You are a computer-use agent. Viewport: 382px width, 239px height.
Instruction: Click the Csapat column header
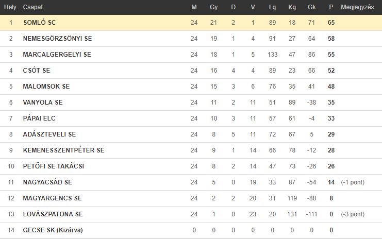pyautogui.click(x=32, y=7)
